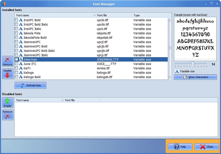Screen dimensions: 221x154
Task: Sort disabled fonts by Font file header
Action: coord(81,100)
